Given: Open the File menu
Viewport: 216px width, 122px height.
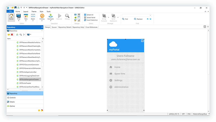Looking at the screenshot, I should (10, 11).
